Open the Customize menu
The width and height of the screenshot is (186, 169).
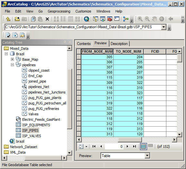83,11
